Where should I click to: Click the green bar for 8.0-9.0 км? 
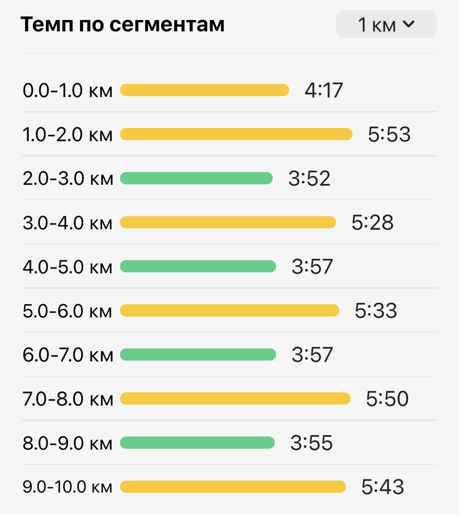(x=197, y=443)
